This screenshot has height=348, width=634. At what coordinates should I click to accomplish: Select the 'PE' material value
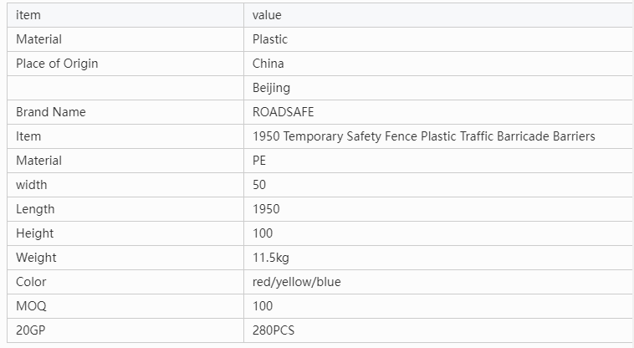point(259,161)
